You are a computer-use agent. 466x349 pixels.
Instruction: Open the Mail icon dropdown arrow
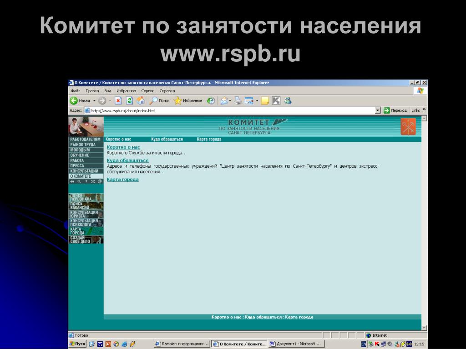(230, 101)
